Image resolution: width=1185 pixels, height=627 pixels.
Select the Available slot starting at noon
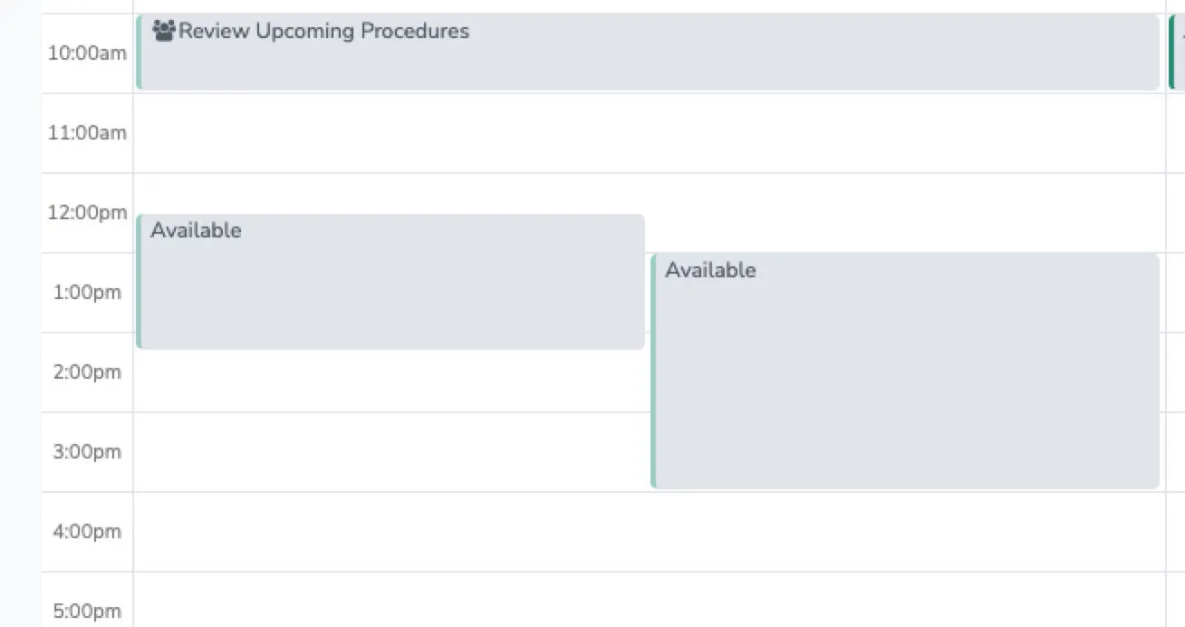point(390,281)
